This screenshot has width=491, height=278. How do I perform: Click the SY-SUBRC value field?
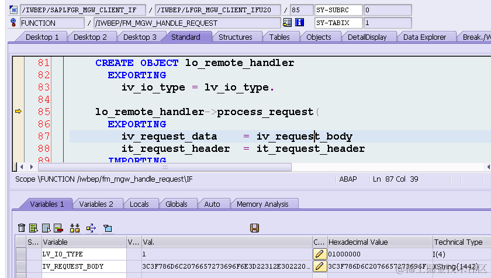click(388, 10)
